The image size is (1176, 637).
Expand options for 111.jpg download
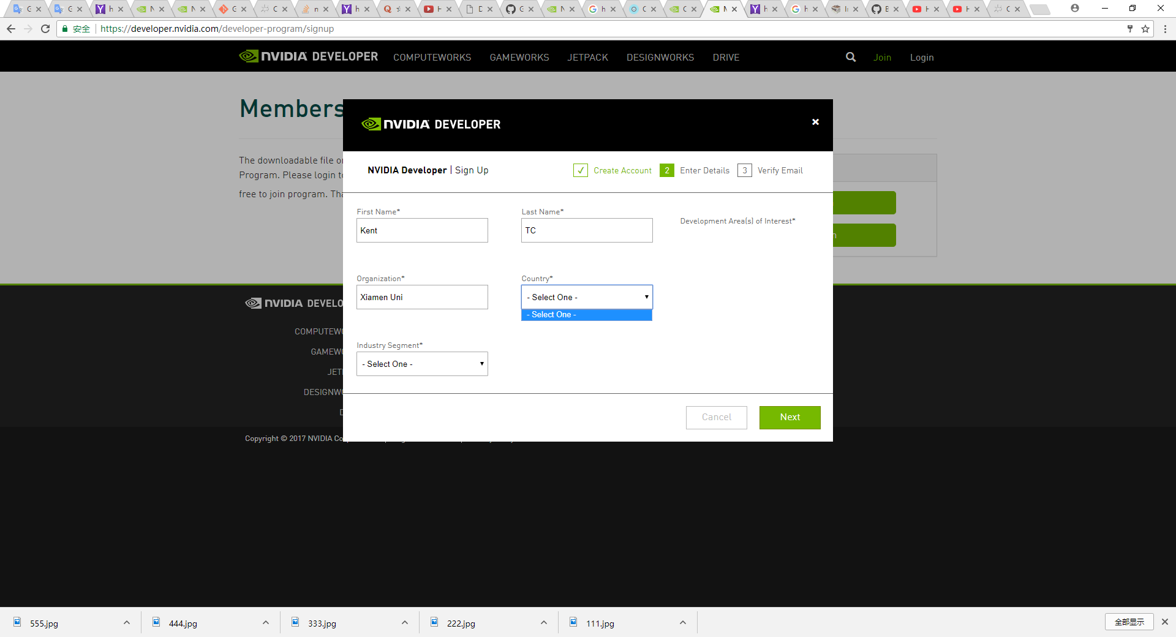tap(683, 622)
